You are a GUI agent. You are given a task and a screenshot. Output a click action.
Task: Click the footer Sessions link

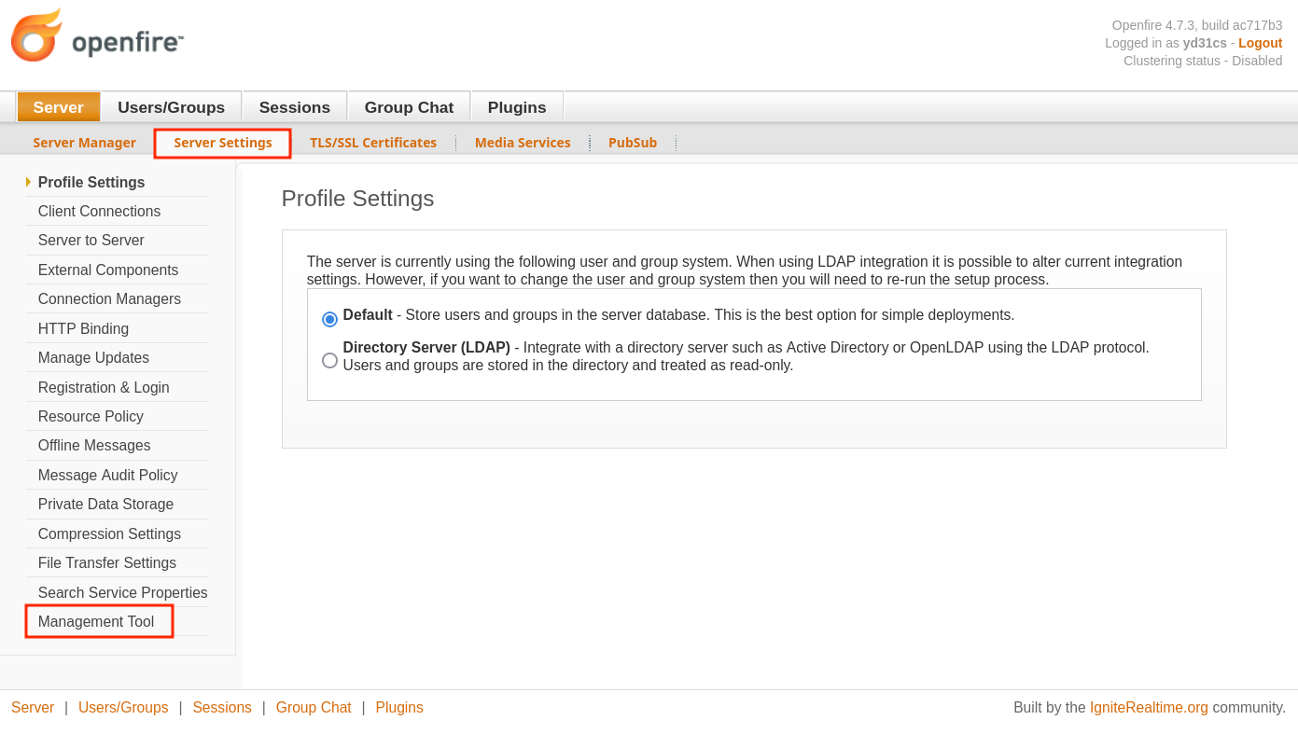point(222,708)
